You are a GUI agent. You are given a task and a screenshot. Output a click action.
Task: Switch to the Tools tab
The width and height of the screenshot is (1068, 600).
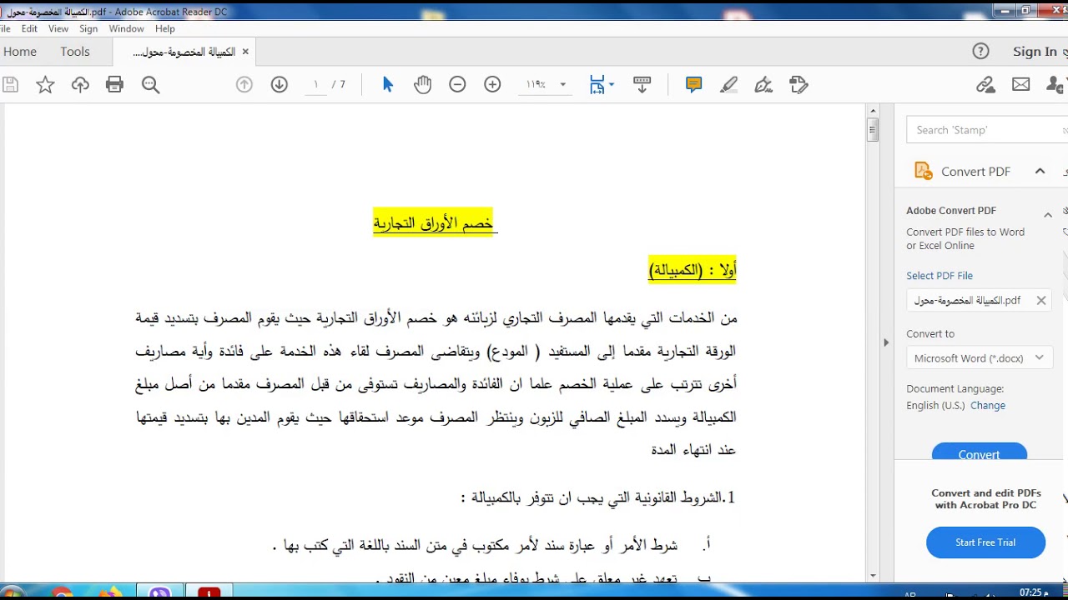[75, 52]
